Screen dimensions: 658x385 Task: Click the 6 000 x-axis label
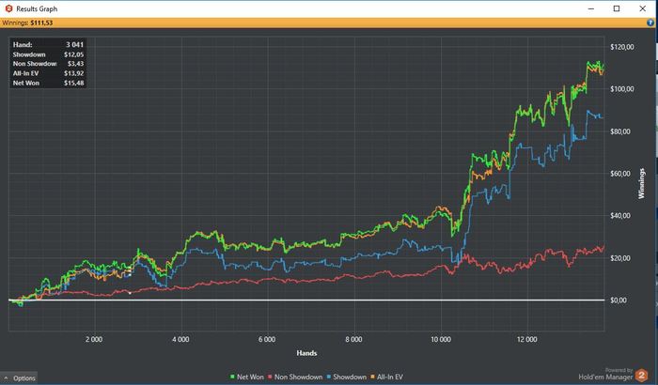(267, 339)
